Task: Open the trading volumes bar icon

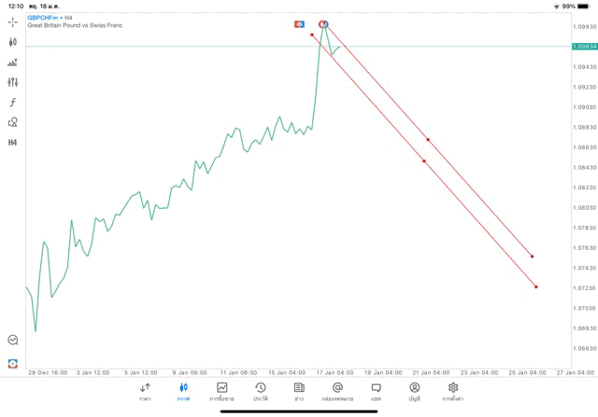Action: coord(13,63)
